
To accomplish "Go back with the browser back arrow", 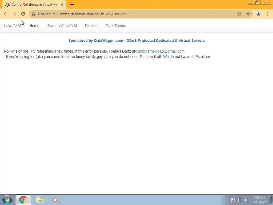I will point(6,14).
